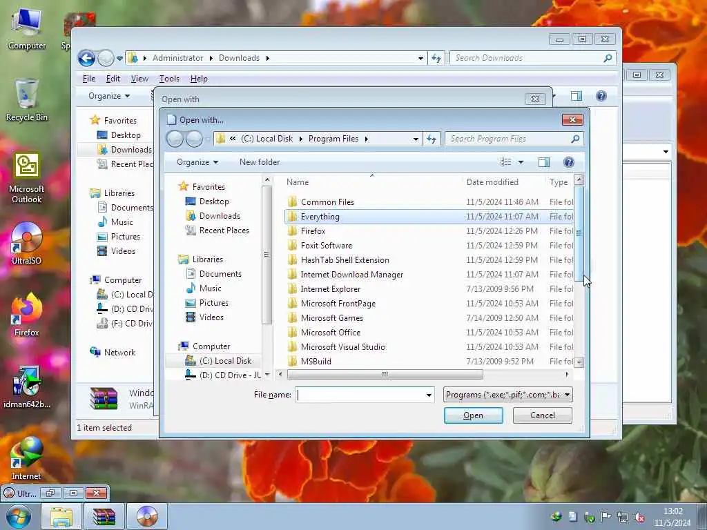Click the horizontal scrollbar of the file list
The image size is (707, 530).
tap(385, 375)
